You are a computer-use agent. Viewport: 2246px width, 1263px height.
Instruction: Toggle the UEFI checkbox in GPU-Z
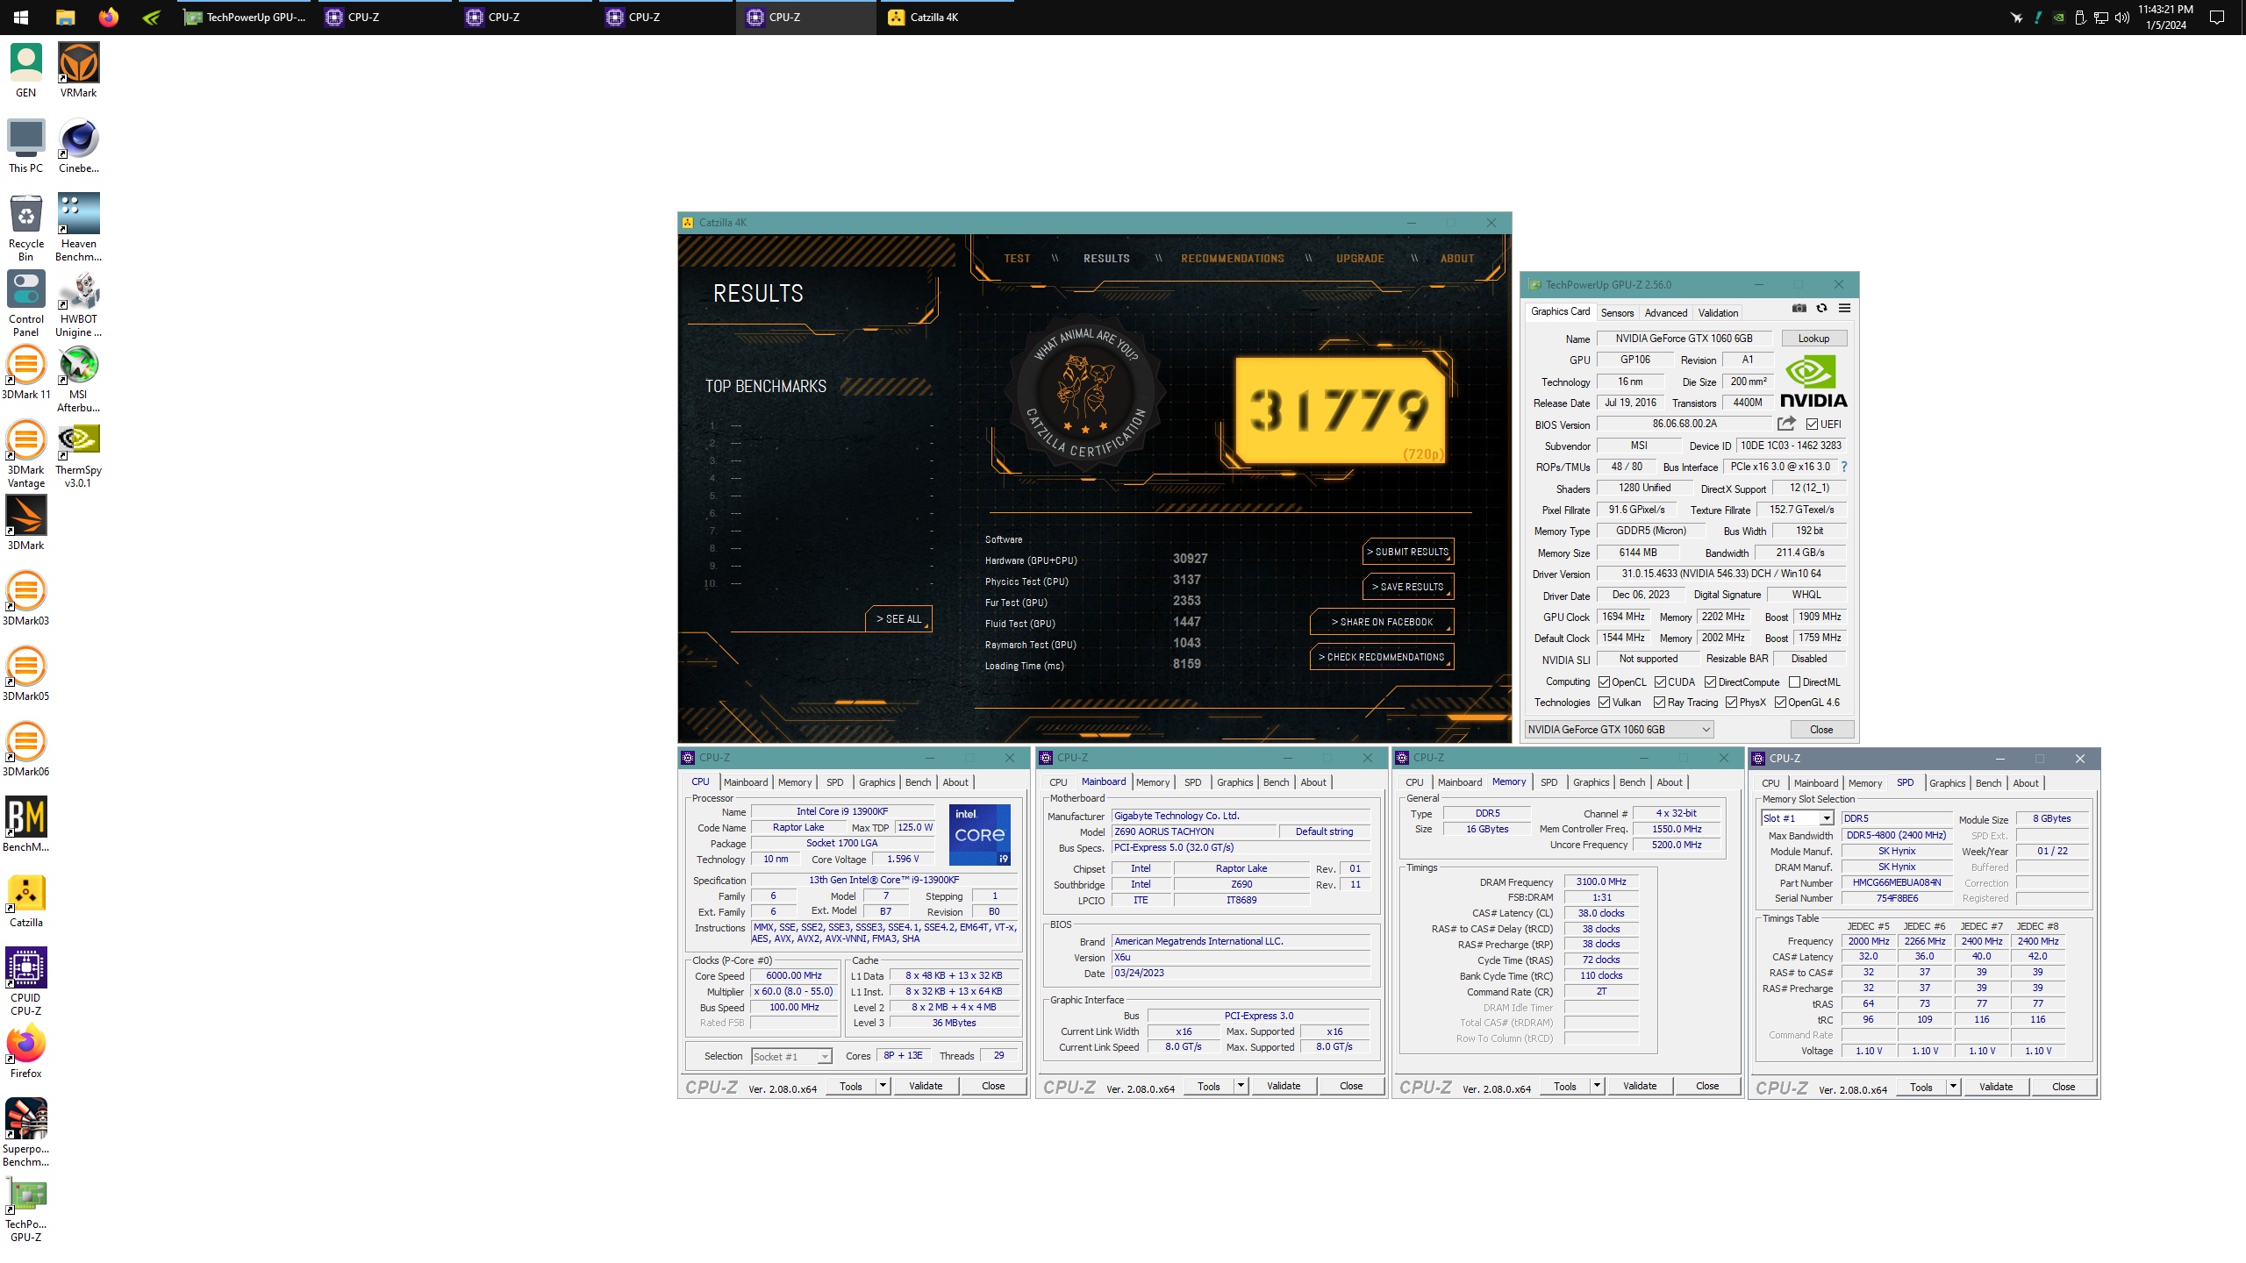1813,425
